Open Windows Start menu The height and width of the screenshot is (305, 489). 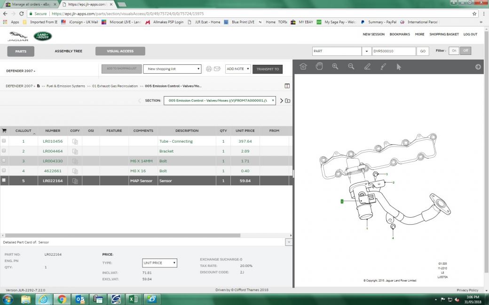coord(7,299)
